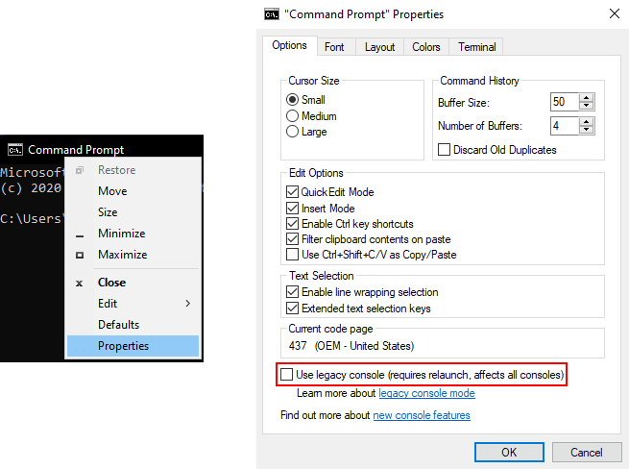Choose Properties from the context menu
The height and width of the screenshot is (469, 629).
(x=124, y=346)
